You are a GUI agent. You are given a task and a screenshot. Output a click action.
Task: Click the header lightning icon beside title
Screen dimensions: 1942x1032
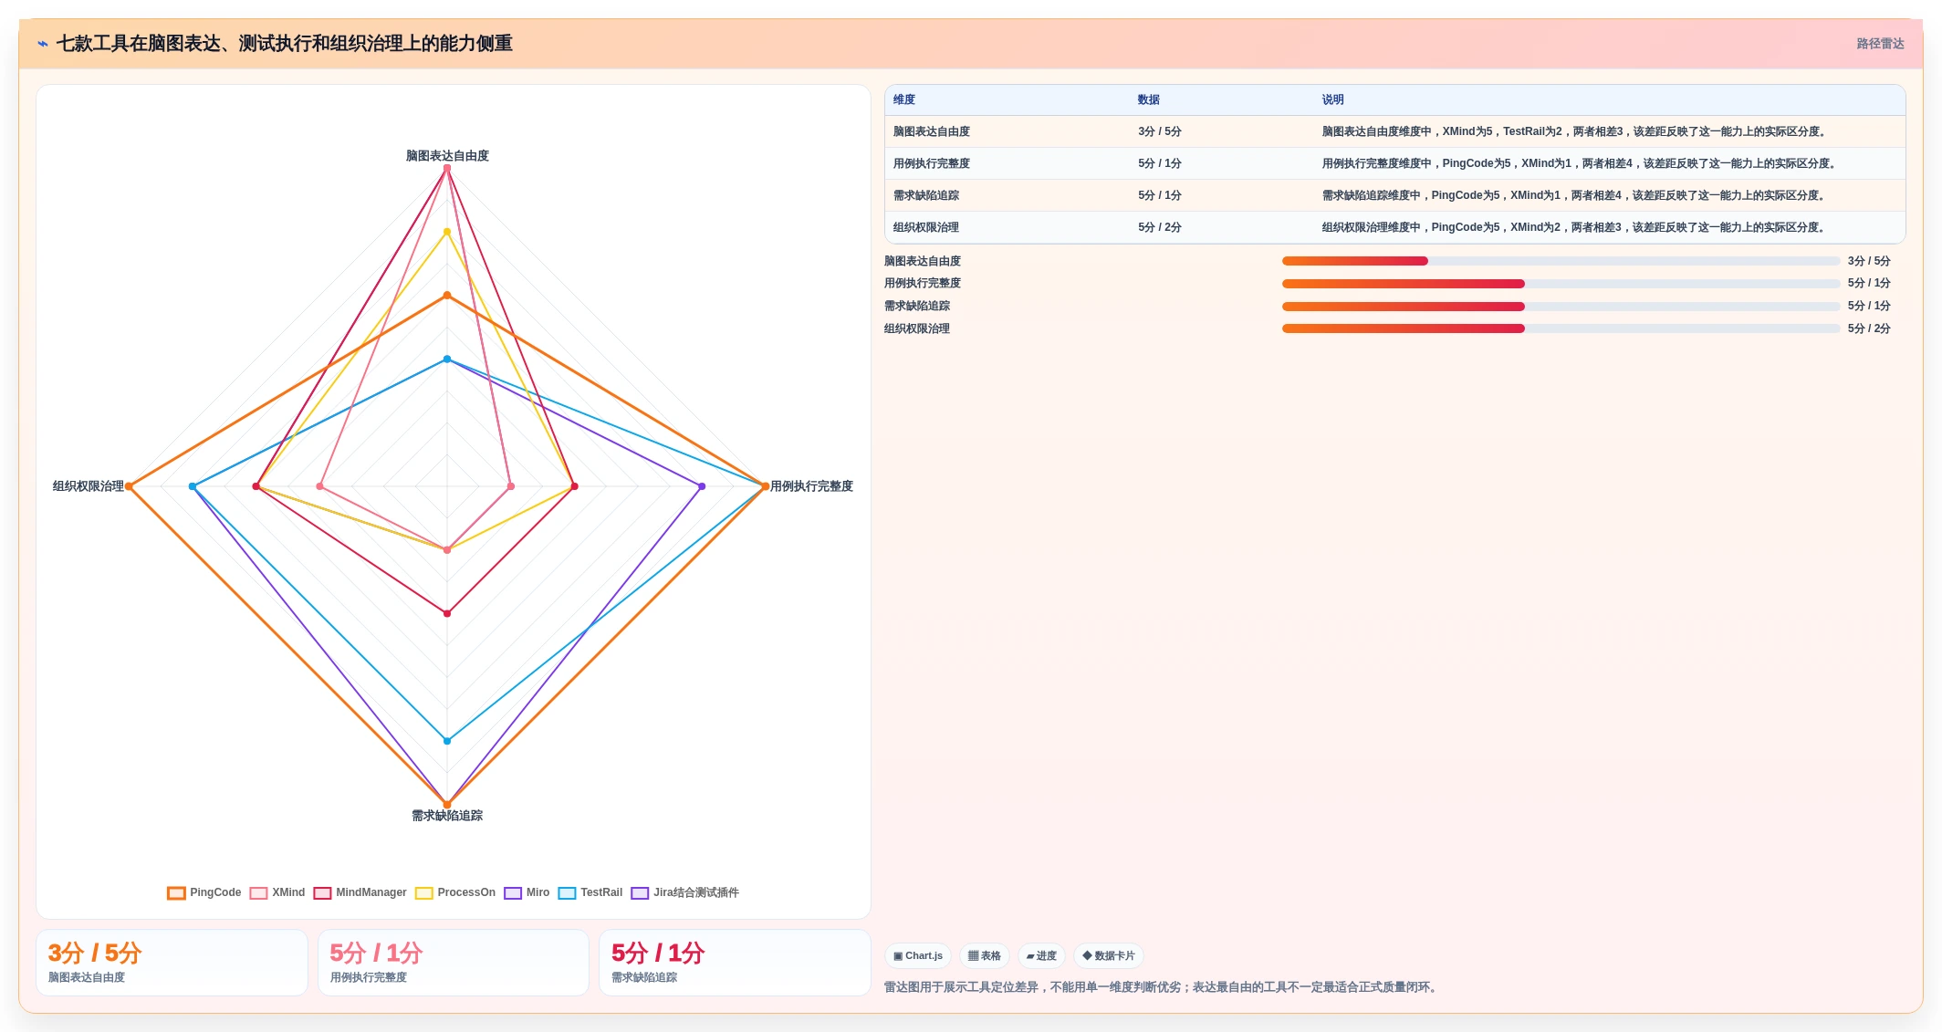click(43, 44)
